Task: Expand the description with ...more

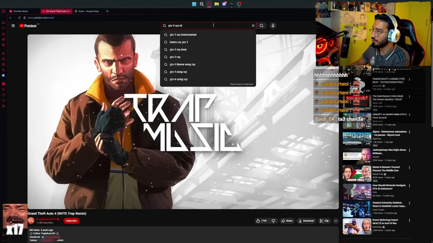Action: click(x=60, y=240)
